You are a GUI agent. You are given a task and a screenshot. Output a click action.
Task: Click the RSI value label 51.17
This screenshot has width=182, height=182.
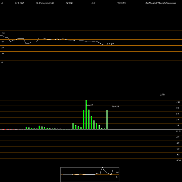pyautogui.click(x=110, y=44)
